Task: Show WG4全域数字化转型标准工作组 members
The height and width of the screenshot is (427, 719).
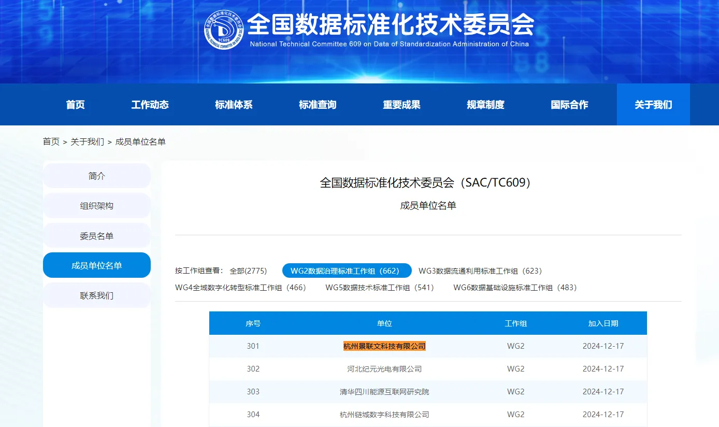Action: [x=241, y=288]
